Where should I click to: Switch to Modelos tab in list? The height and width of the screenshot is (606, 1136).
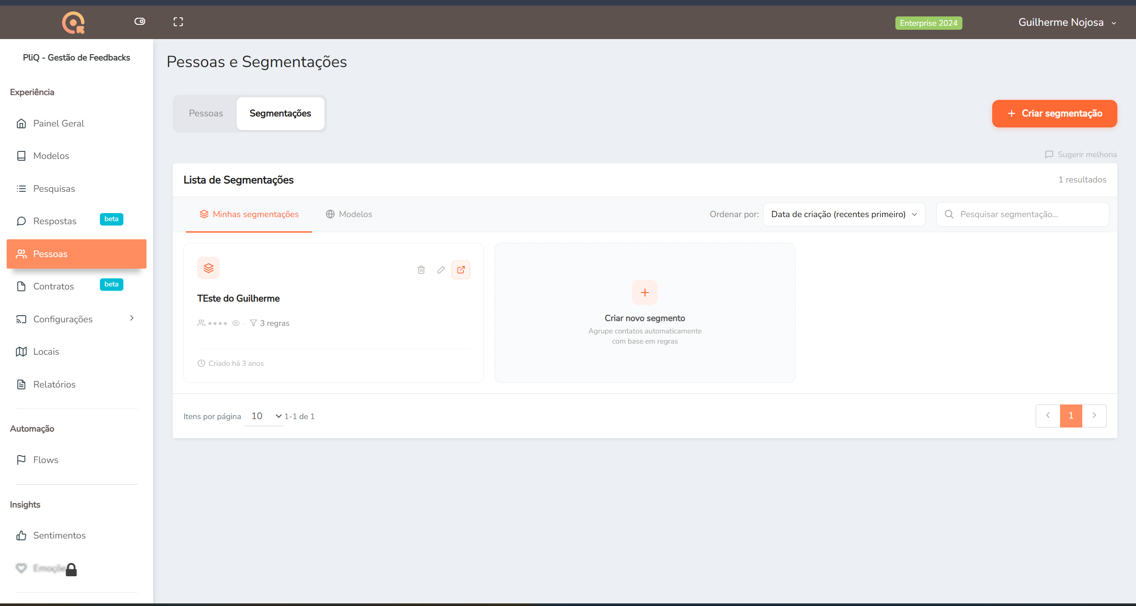coord(349,214)
